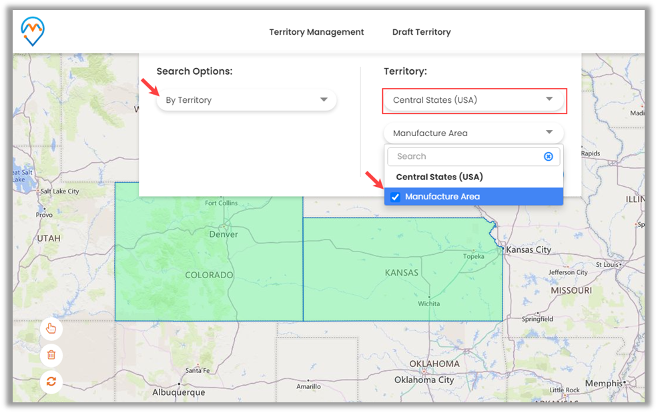This screenshot has height=413, width=658.
Task: Click arrow icon on By Territory selector
Action: (x=324, y=100)
